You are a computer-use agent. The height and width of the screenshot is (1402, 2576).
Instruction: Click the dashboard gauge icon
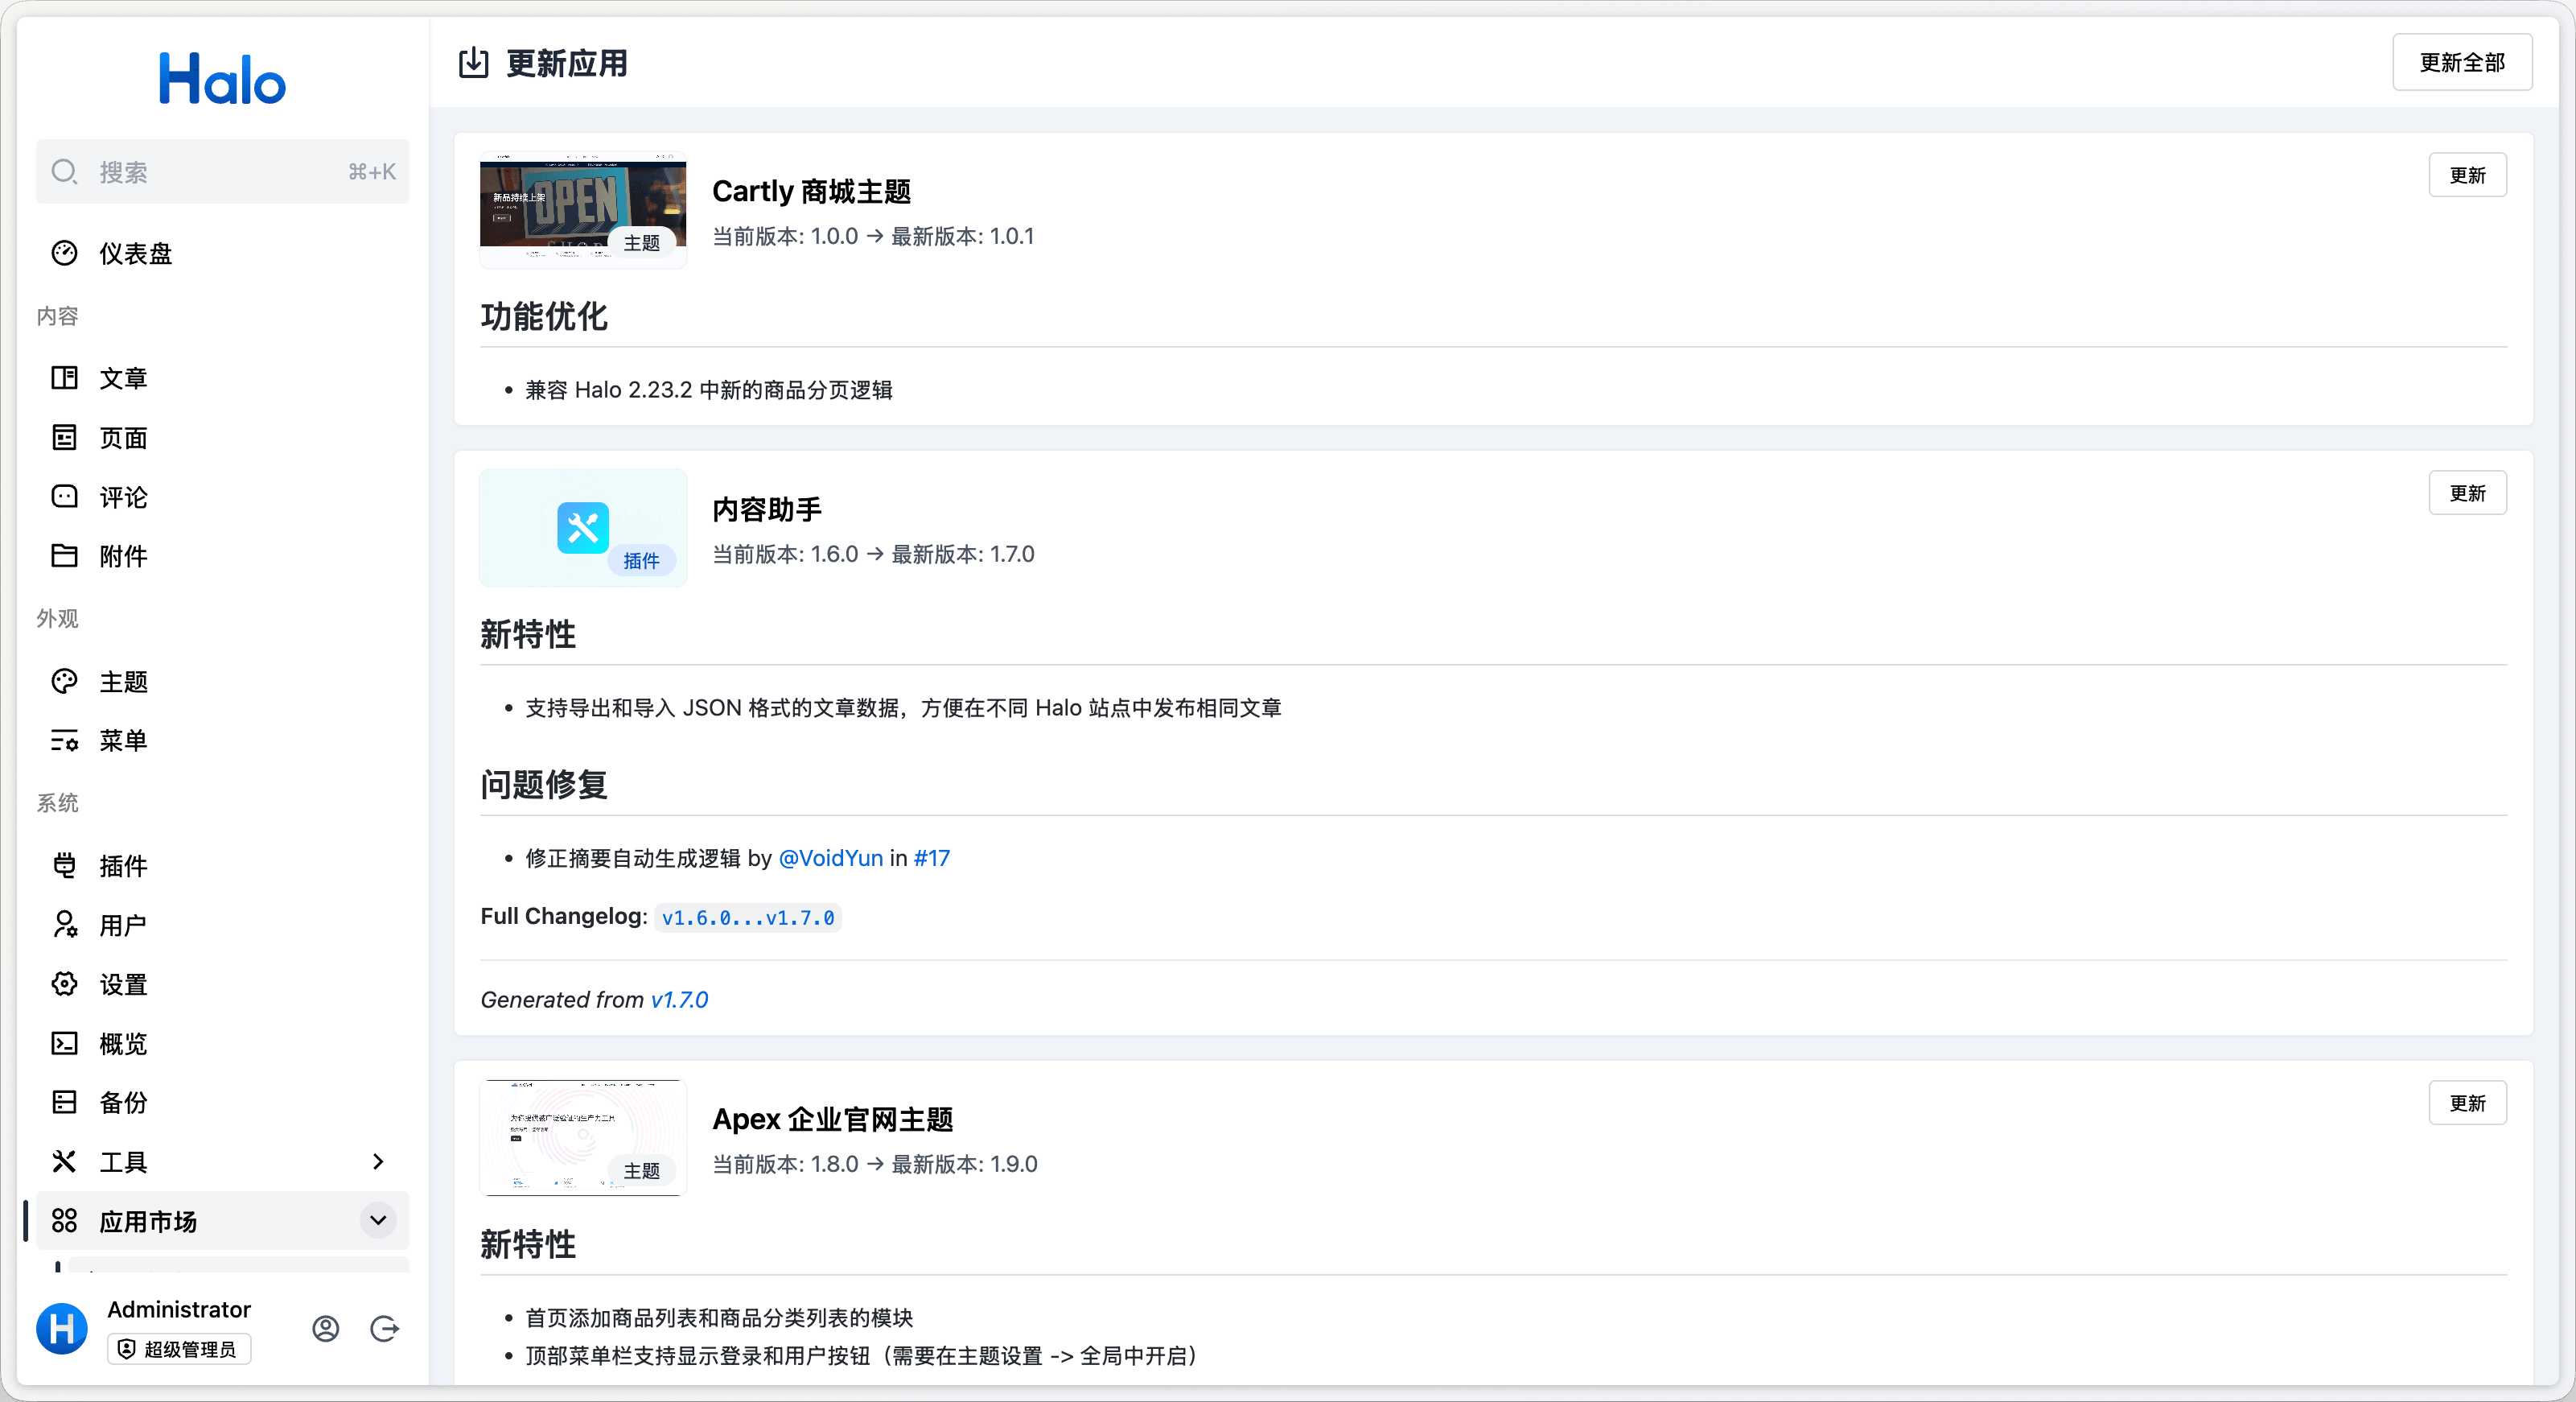coord(64,254)
